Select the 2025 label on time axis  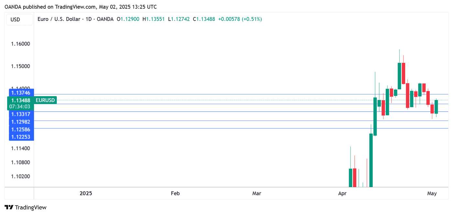[x=86, y=193]
